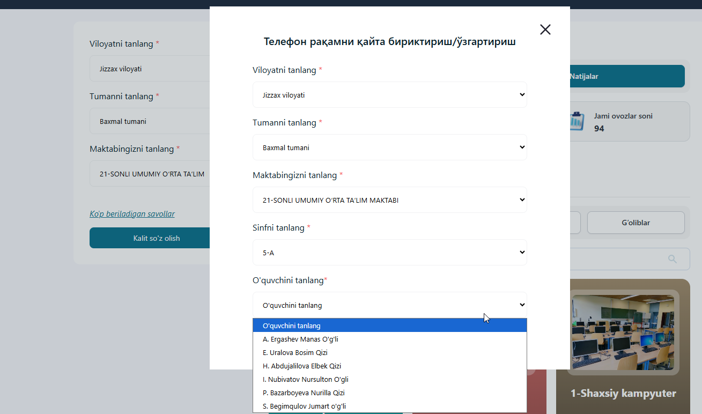702x414 pixels.
Task: Open the computer classroom thumbnail image
Action: pos(623,332)
